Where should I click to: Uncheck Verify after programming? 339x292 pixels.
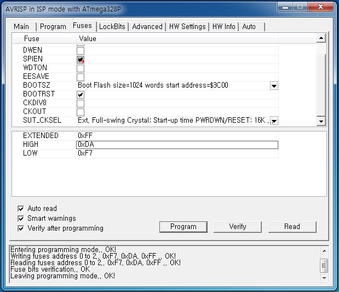pos(21,228)
